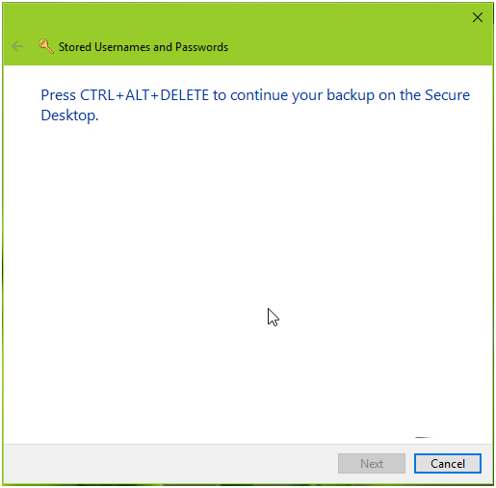Click the word your in the instruction
This screenshot has height=488, width=496.
[307, 96]
